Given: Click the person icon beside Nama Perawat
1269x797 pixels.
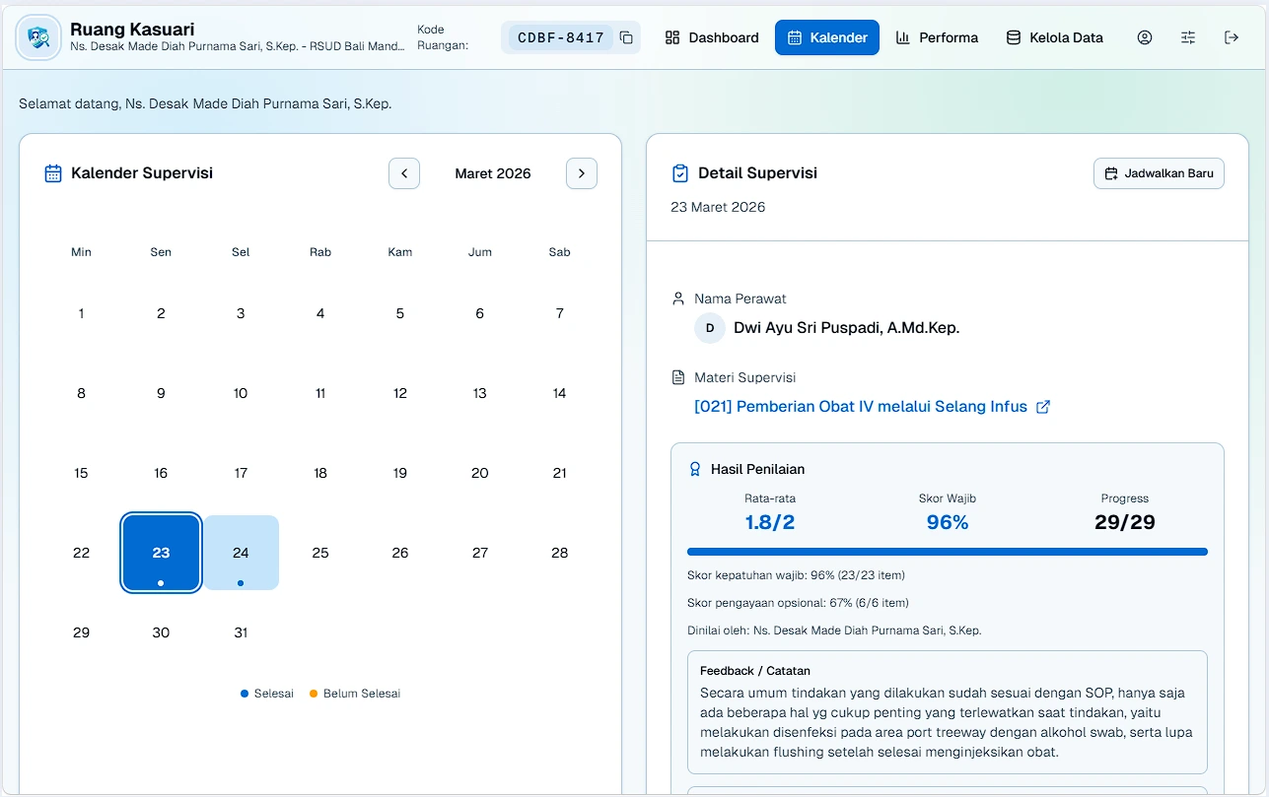Looking at the screenshot, I should tap(677, 299).
